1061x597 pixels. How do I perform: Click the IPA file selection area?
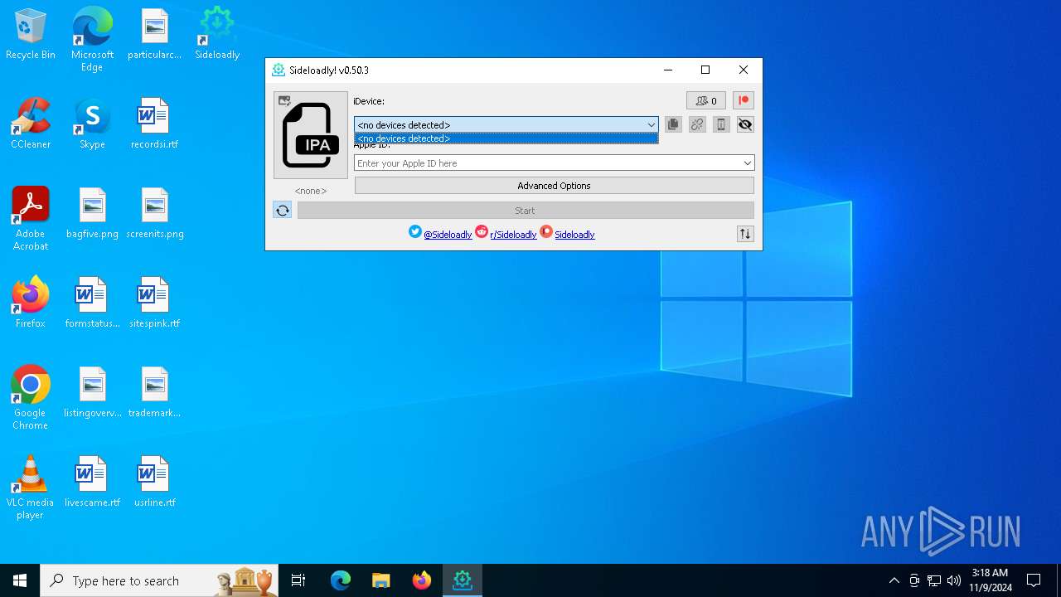pos(311,135)
